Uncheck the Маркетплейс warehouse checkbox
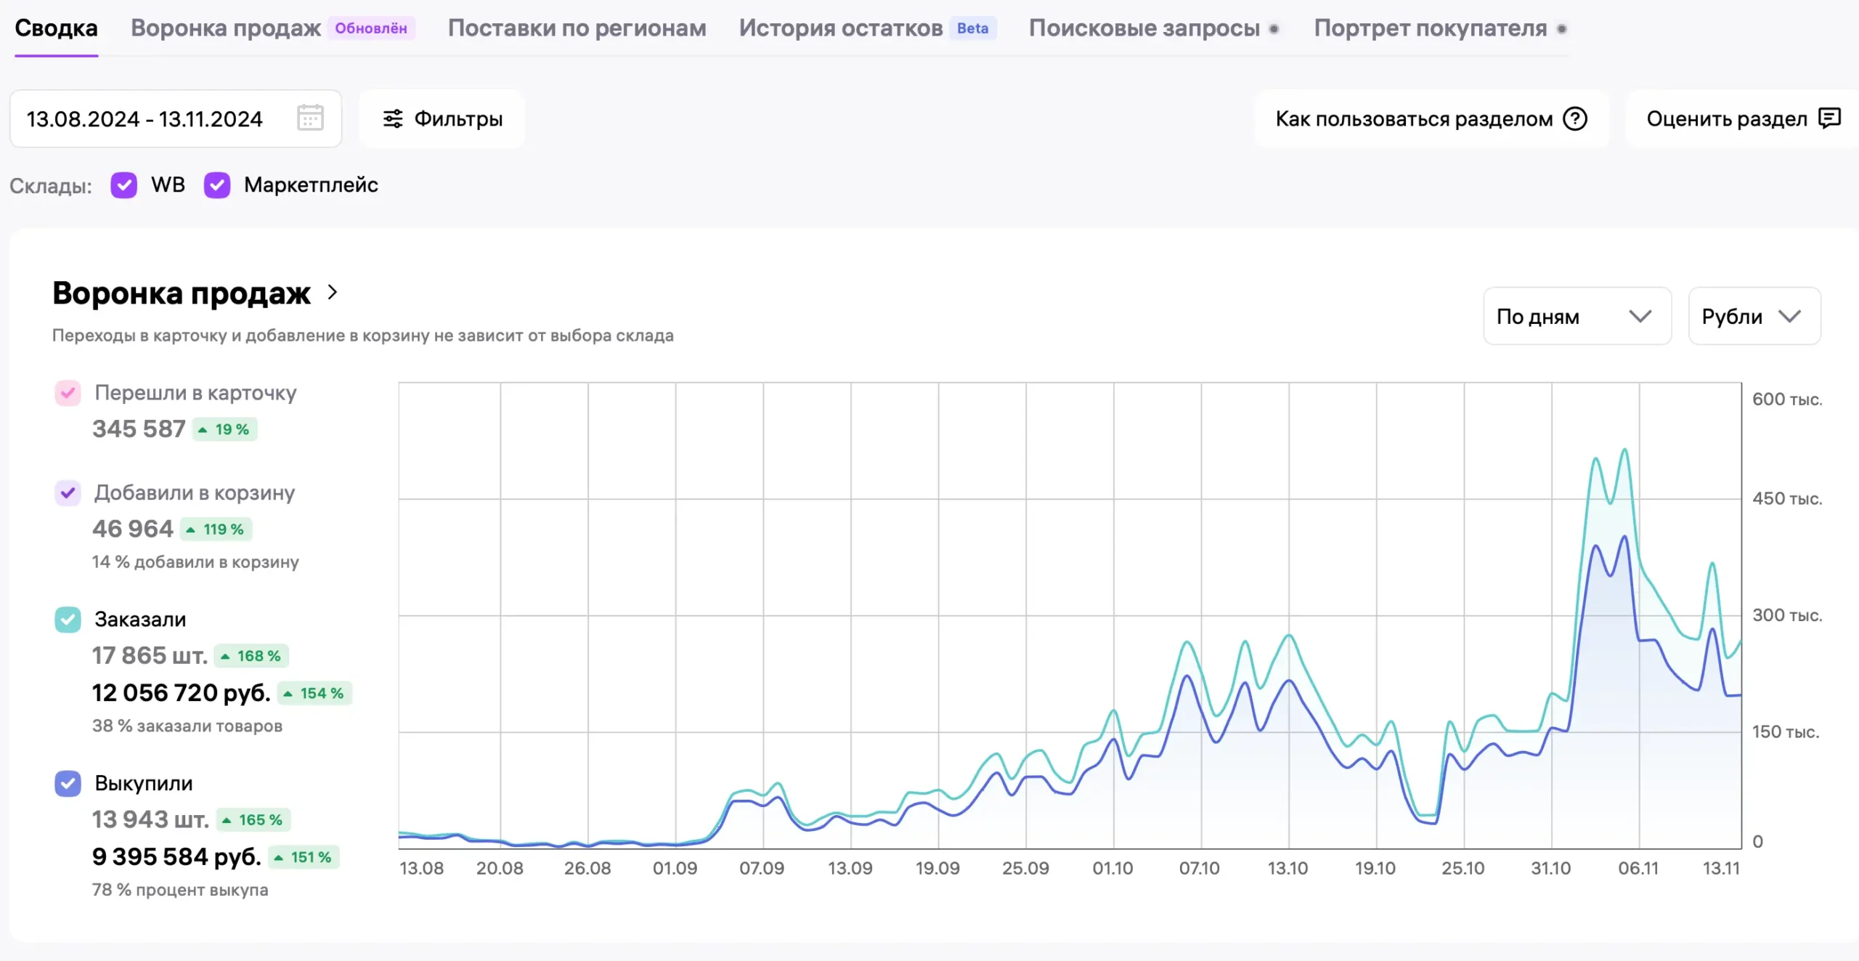This screenshot has width=1859, height=961. click(x=217, y=185)
